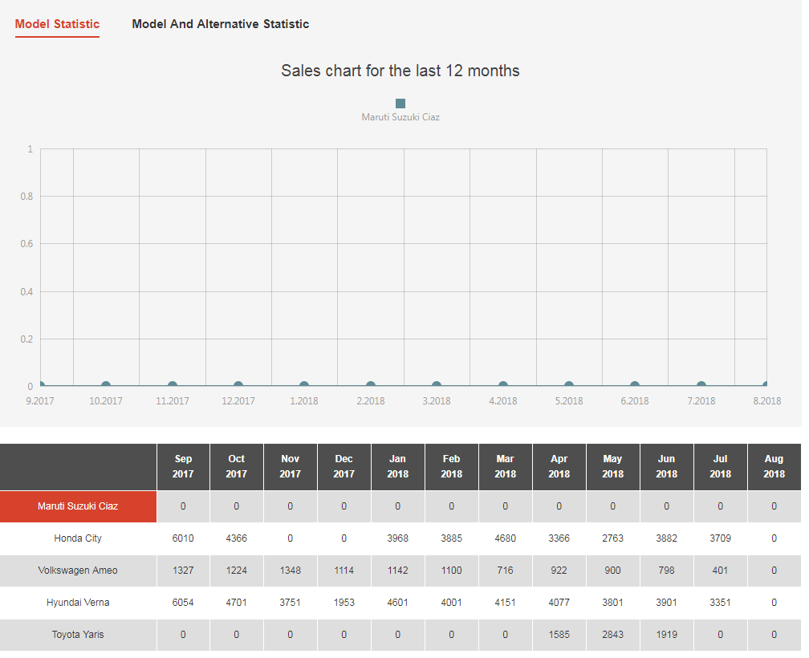This screenshot has width=809, height=658.
Task: Click the Dec 2017 column header
Action: coord(344,467)
